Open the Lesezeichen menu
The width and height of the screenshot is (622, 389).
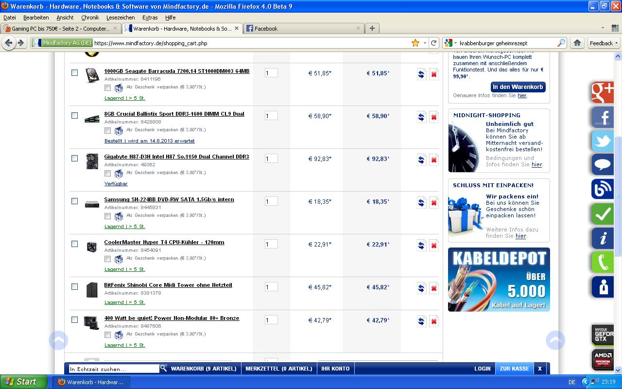click(121, 18)
